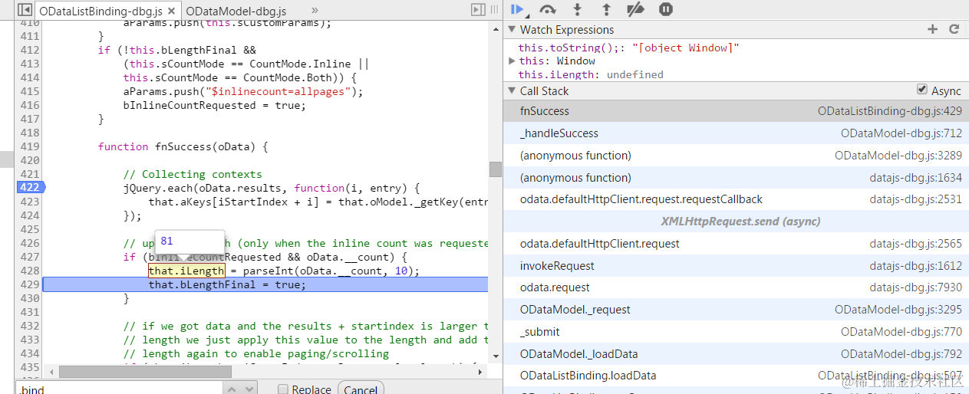
Task: Open the more tabs overflow chevron
Action: coord(315,11)
